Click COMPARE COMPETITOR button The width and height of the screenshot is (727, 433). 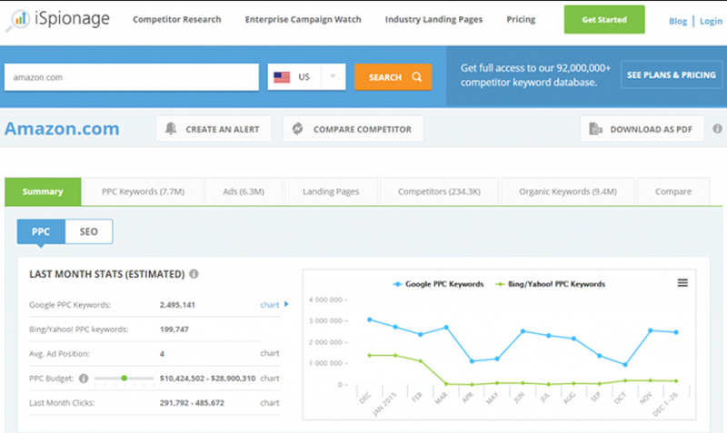click(354, 129)
